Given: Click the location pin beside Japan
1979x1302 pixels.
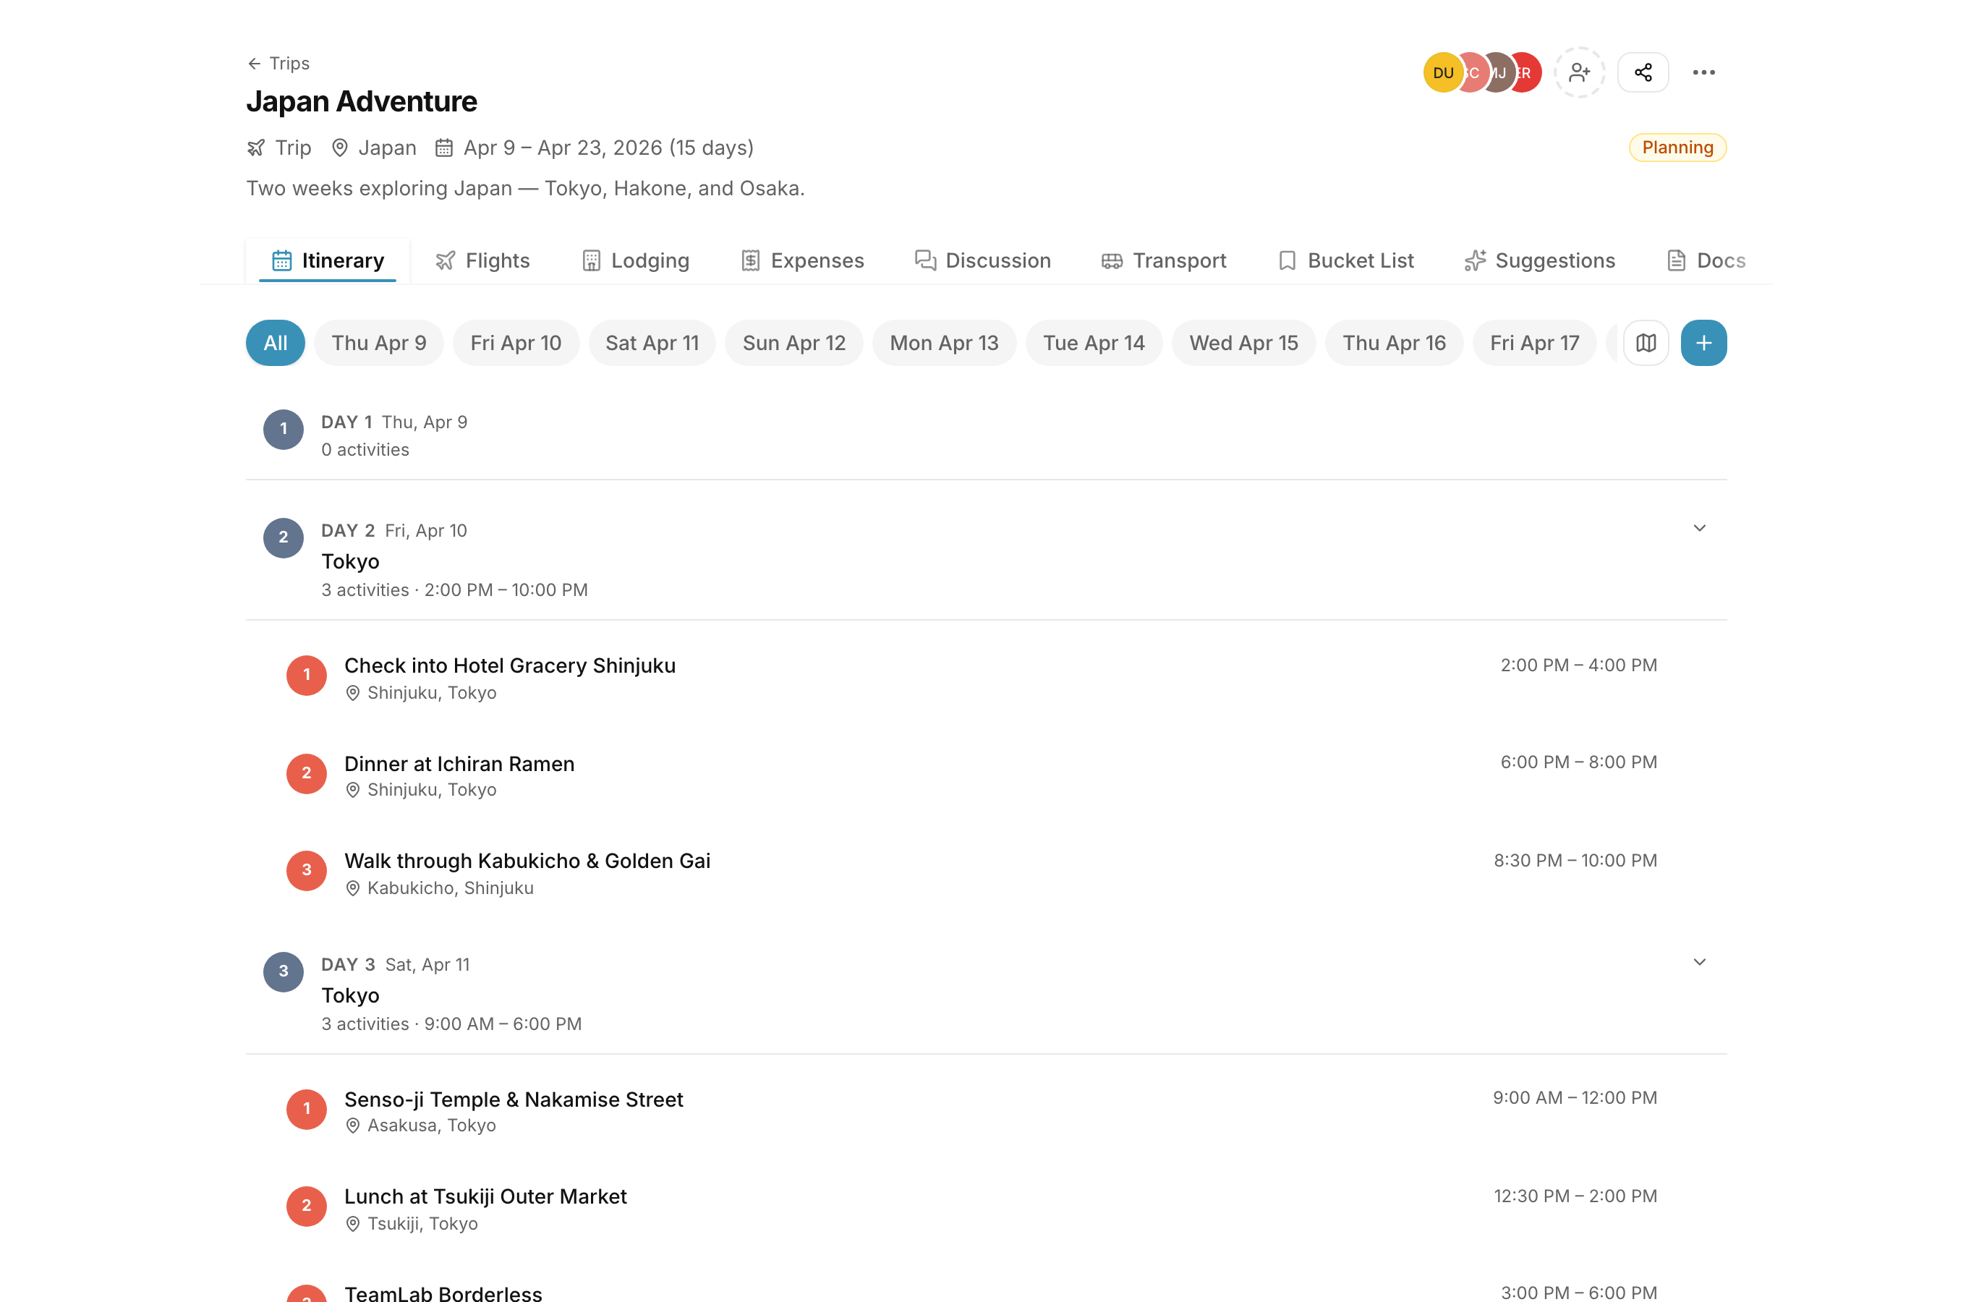Looking at the screenshot, I should pos(339,148).
